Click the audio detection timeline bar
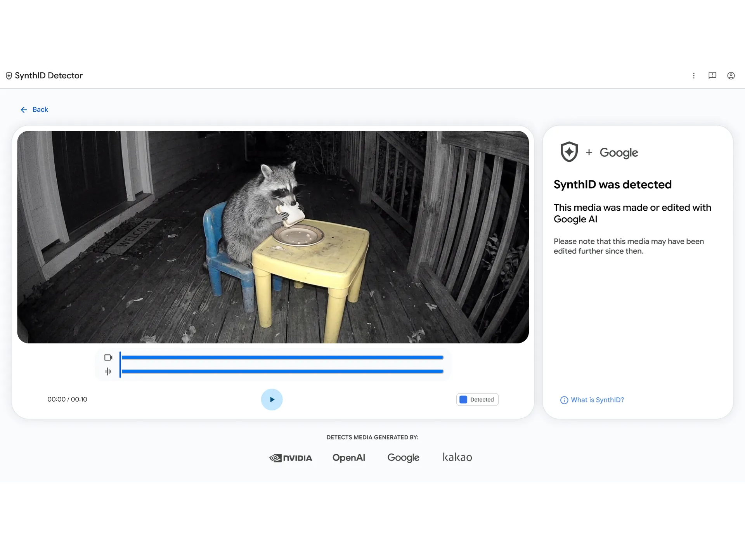The image size is (745, 544). pos(282,371)
